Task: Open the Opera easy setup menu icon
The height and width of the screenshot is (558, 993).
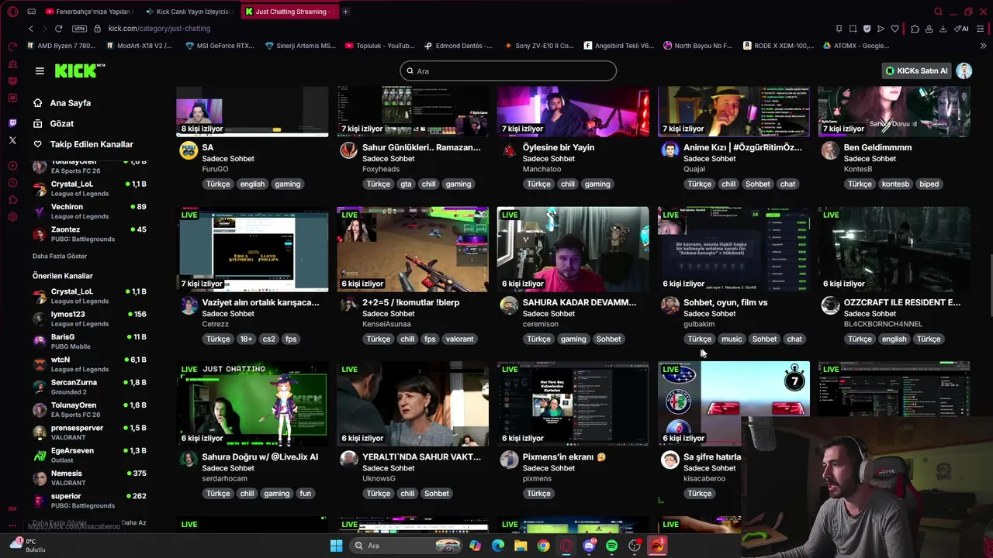Action: point(981,29)
